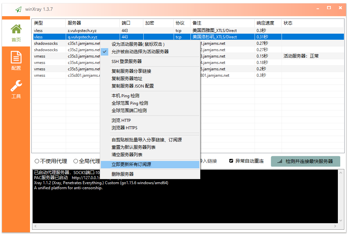This screenshot has height=234, width=348.
Task: Click the winXray paper plane logo
Action: (19, 9)
